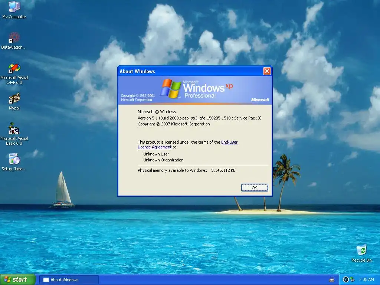Select Microsoft Visual Basic 6.0 shortcut
Viewport: 380px width, 285px height.
pos(14,134)
